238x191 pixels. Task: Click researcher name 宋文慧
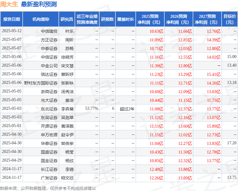[x=67, y=66]
